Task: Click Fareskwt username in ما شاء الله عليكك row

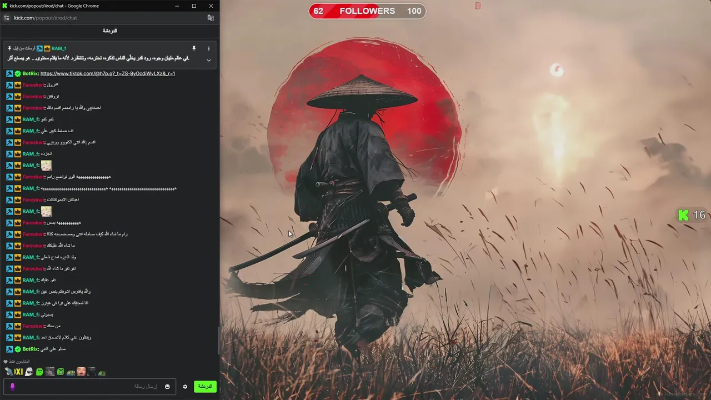Action: pos(33,246)
